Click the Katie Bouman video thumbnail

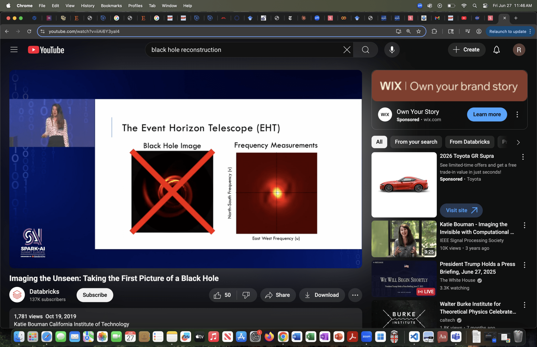(x=404, y=239)
